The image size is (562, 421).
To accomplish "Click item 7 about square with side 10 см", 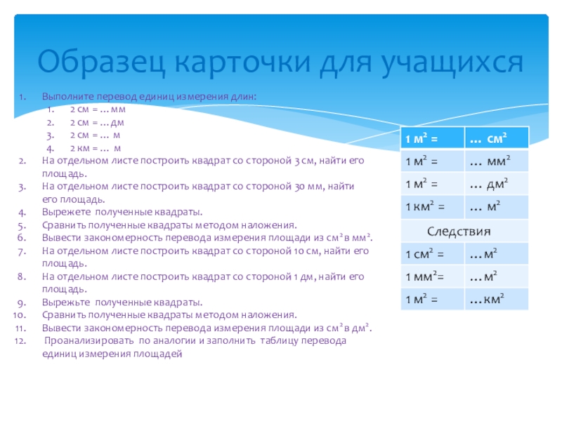I will 205,257.
